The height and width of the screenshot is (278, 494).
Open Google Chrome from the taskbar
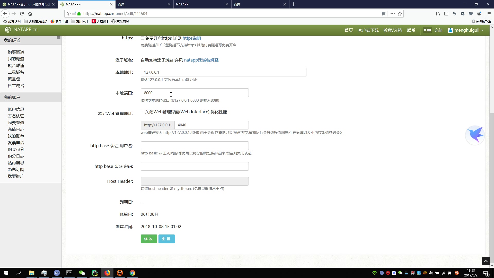(132, 273)
